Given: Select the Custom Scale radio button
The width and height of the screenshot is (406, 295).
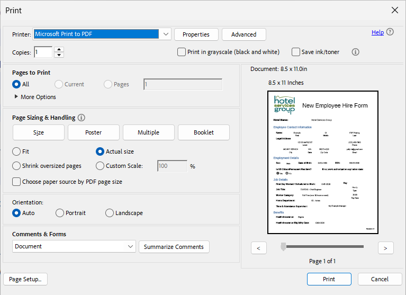Looking at the screenshot, I should point(100,166).
